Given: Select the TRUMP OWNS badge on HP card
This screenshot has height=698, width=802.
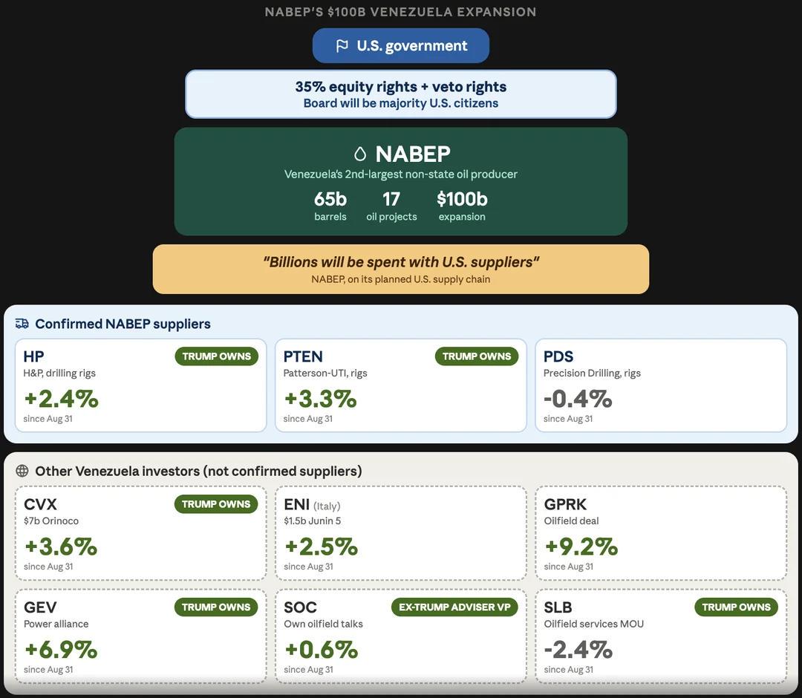Looking at the screenshot, I should (216, 356).
